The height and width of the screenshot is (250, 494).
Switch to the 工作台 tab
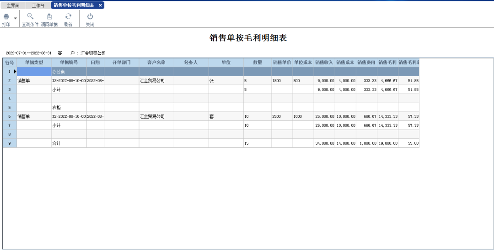tap(38, 5)
